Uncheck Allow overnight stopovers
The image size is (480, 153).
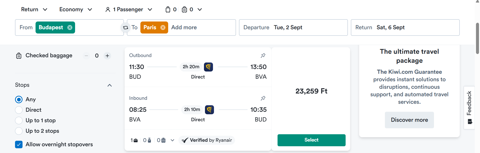[19, 144]
